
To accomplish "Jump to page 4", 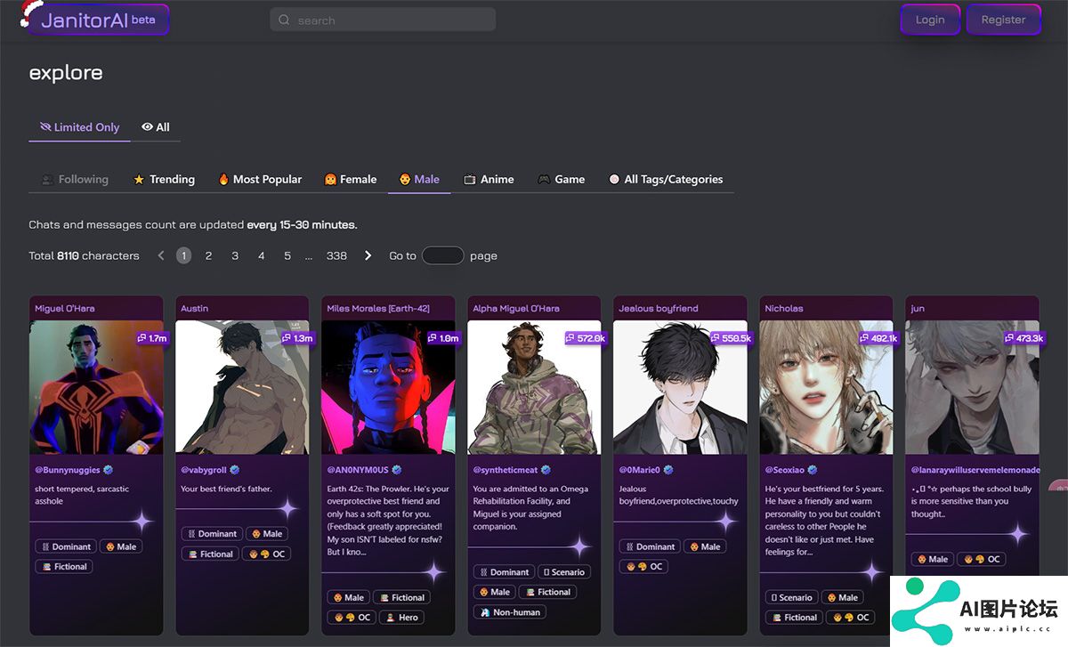I will point(262,255).
